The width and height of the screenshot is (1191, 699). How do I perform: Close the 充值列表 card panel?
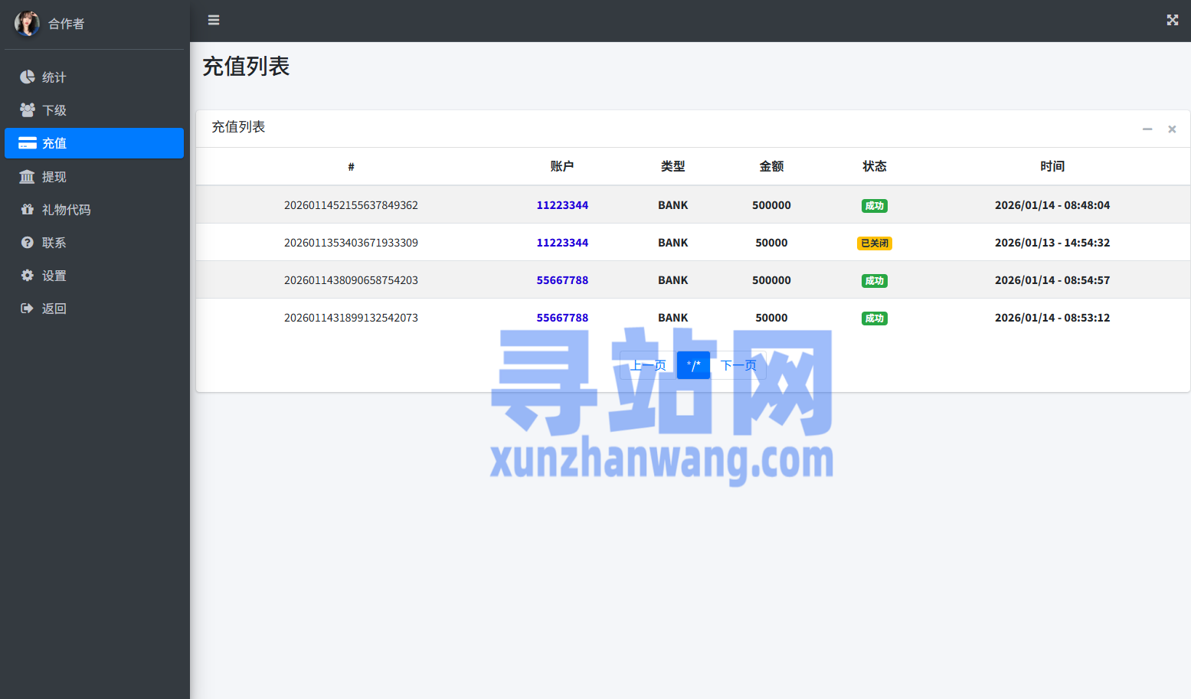(x=1172, y=129)
